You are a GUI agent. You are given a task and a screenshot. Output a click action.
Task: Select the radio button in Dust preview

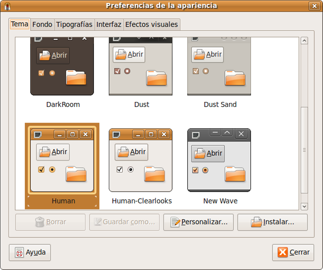127,71
